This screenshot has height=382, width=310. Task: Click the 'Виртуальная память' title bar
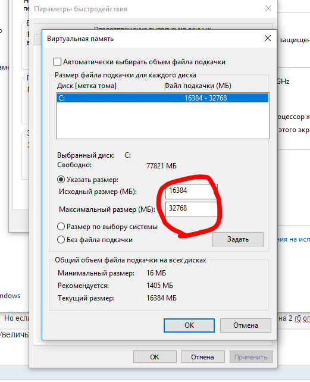pyautogui.click(x=151, y=39)
